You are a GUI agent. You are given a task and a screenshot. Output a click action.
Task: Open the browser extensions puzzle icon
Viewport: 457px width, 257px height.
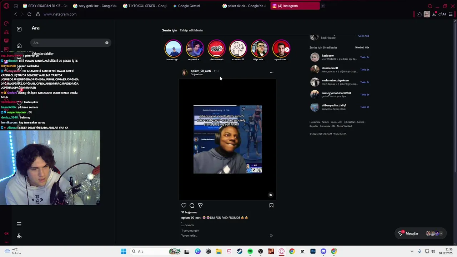[x=420, y=14]
